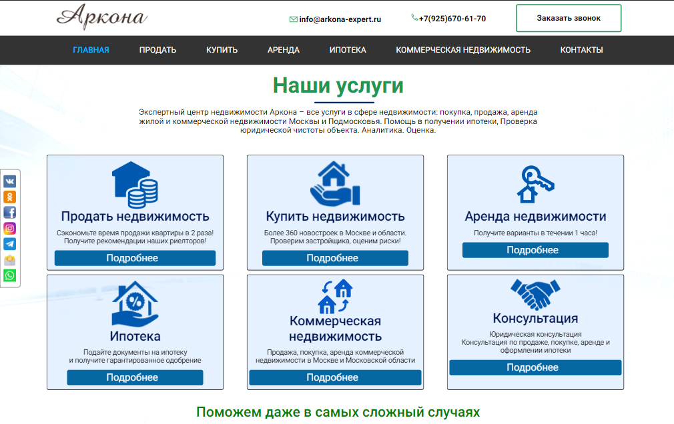Viewport: 674px width, 424px height.
Task: Open the Instagram social icon
Action: tap(10, 228)
